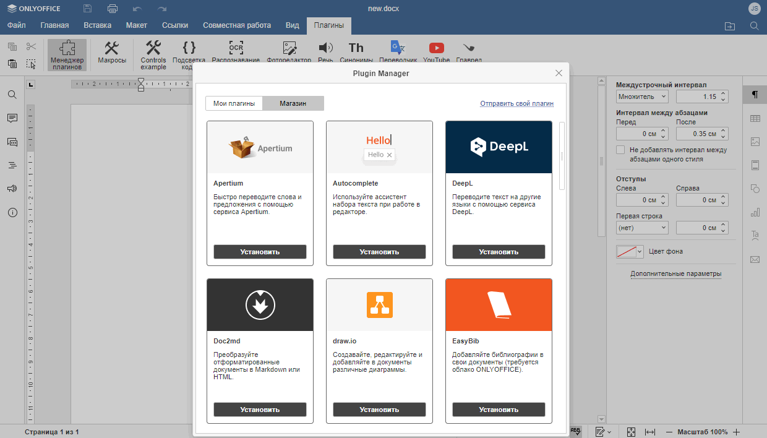The image size is (767, 438).
Task: Open the Файл menu
Action: click(x=17, y=25)
